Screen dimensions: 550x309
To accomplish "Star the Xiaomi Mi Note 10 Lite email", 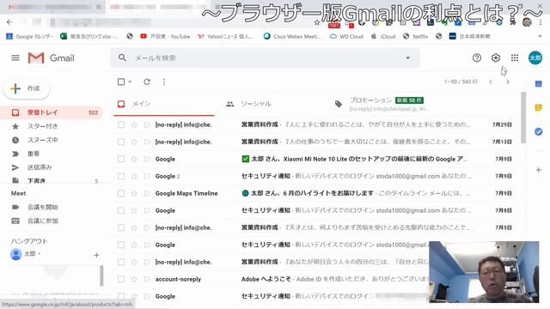I will point(134,159).
